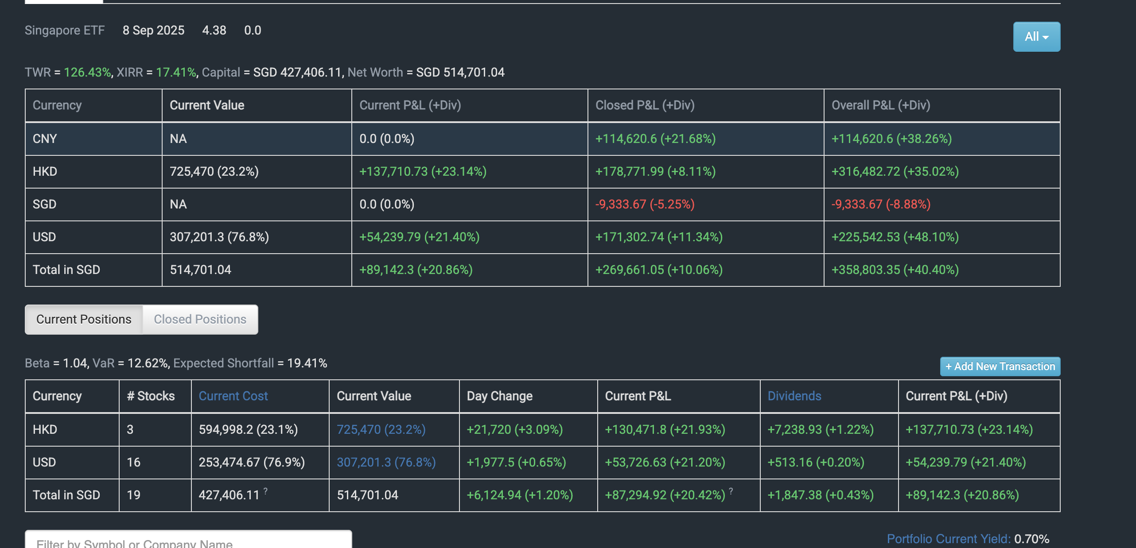The height and width of the screenshot is (548, 1136).
Task: Select the CNY row in currency summary
Action: [x=45, y=139]
